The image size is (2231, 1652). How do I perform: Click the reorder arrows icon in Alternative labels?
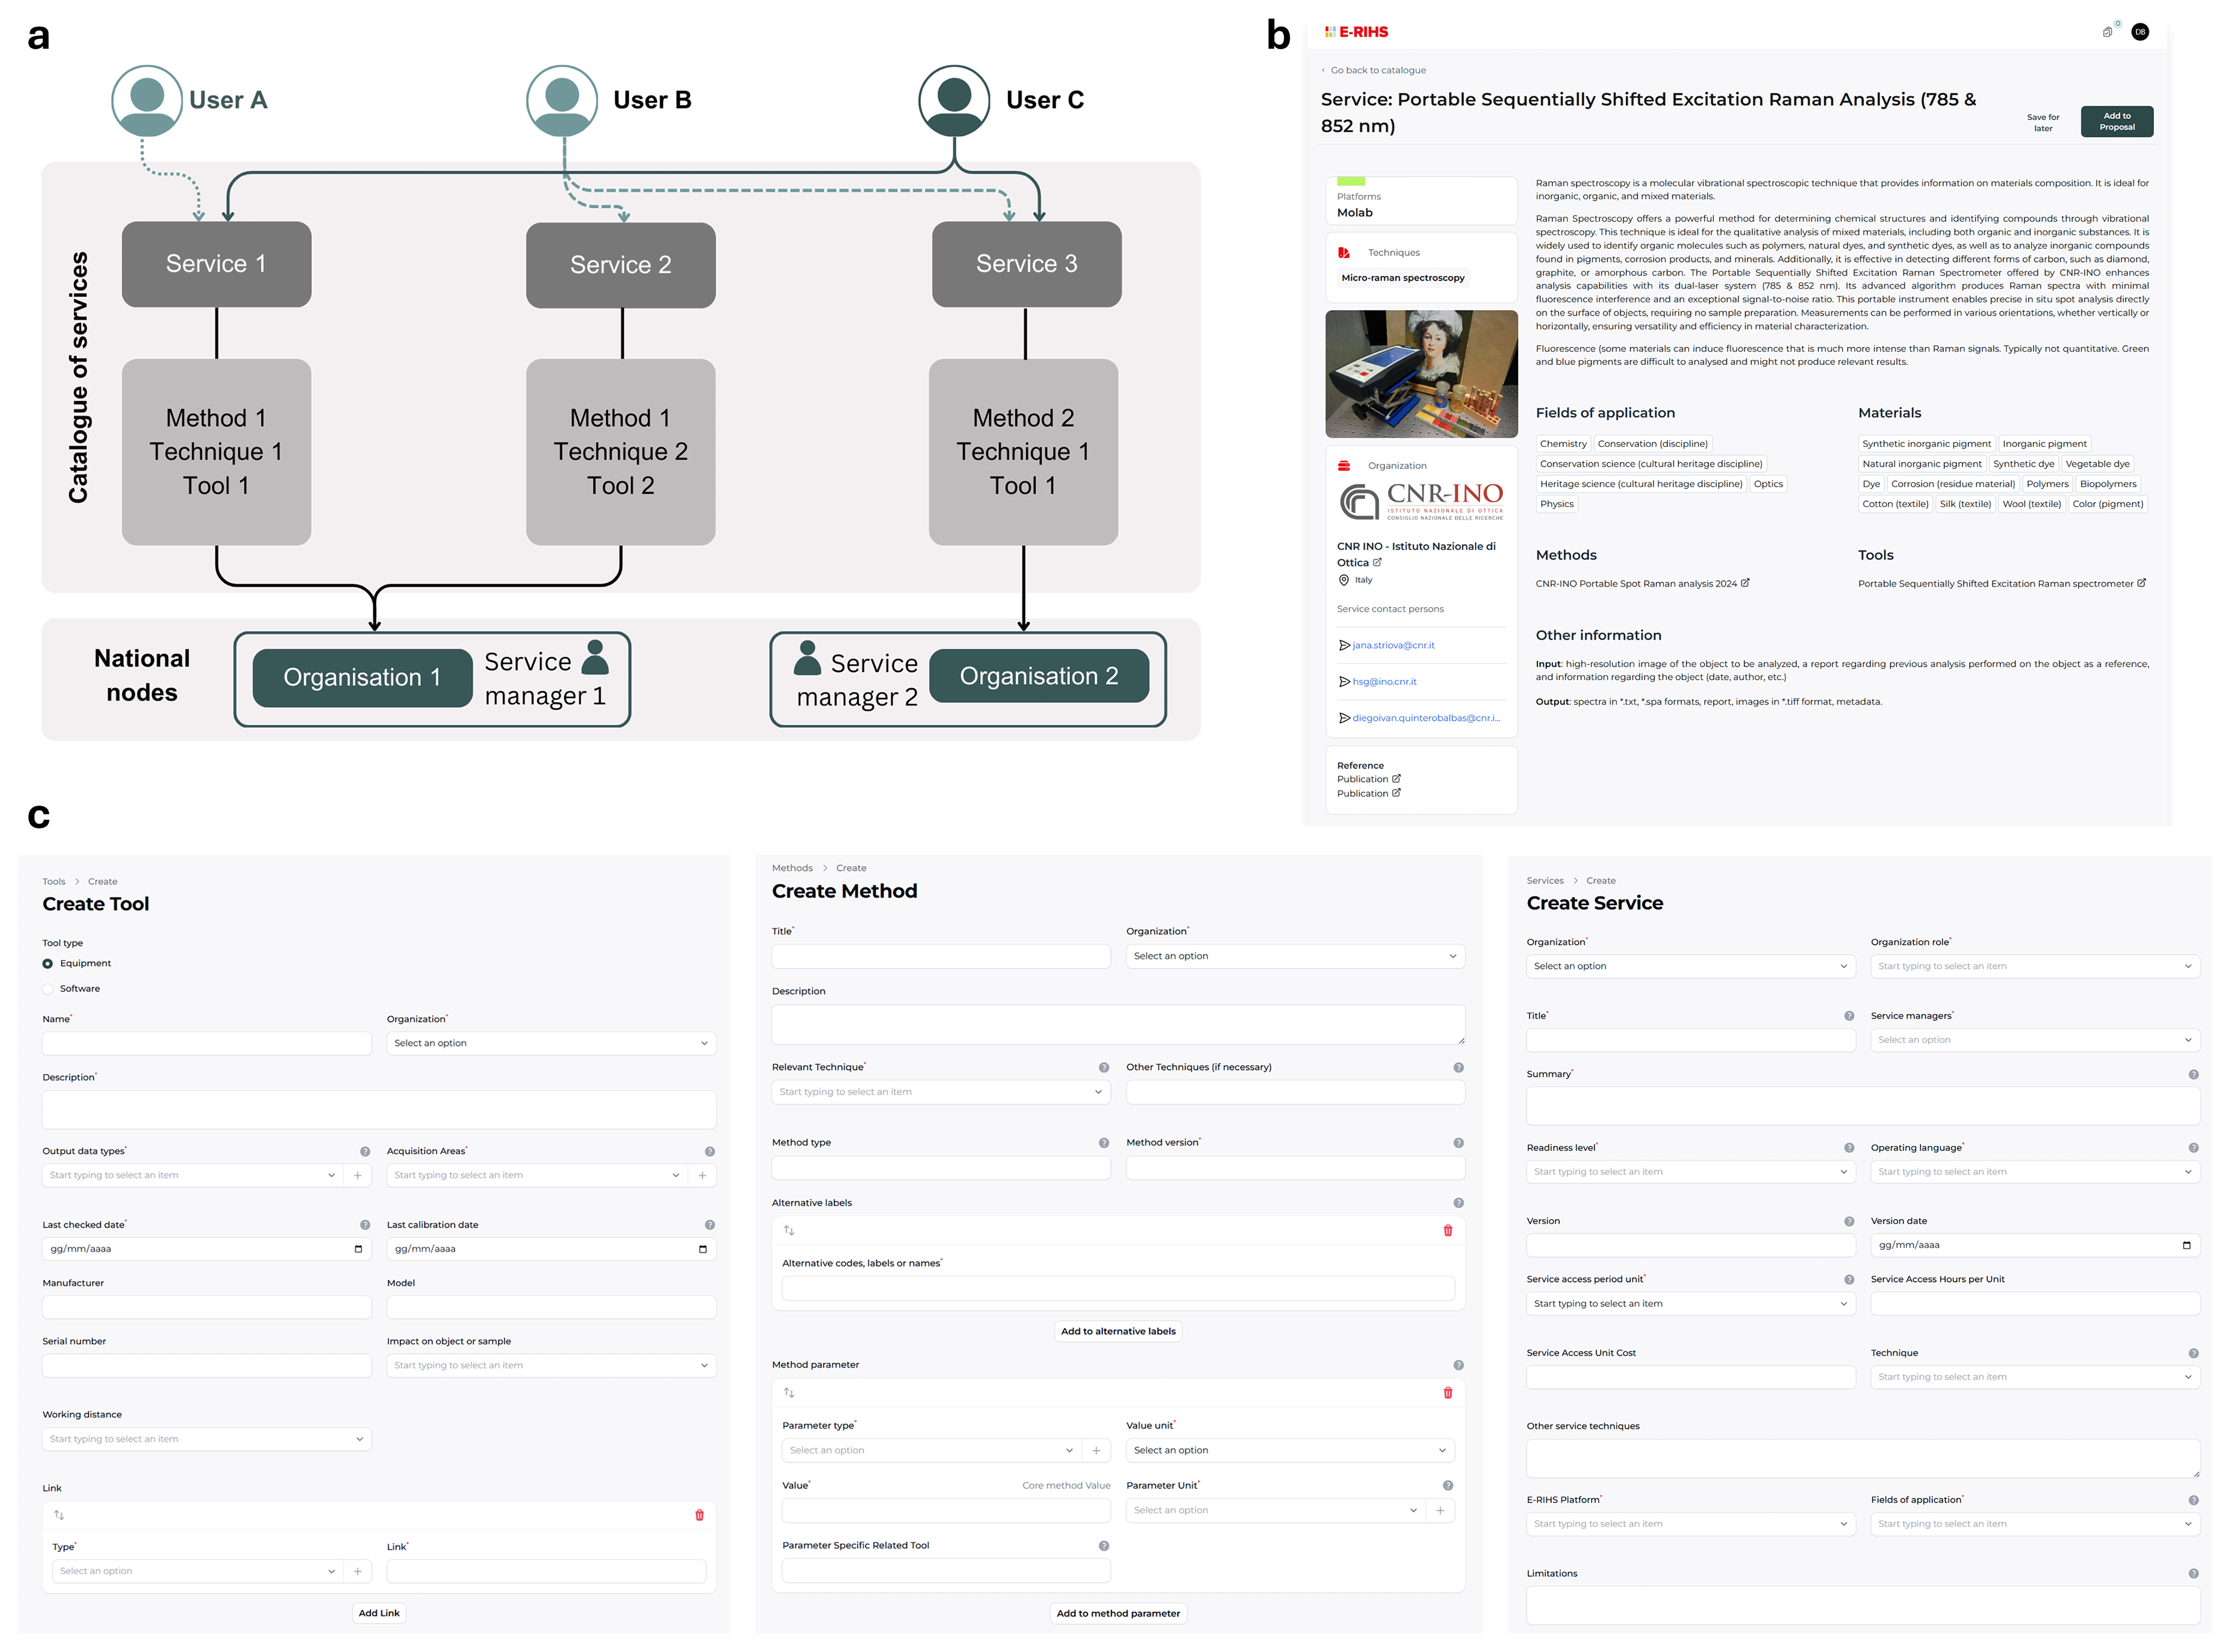(789, 1230)
